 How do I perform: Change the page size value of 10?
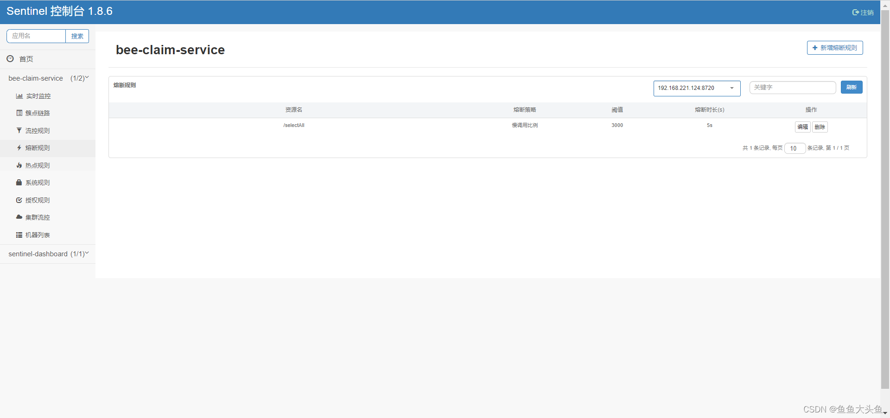click(x=795, y=148)
